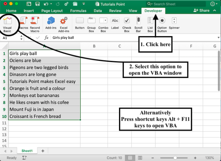Screen dimensions: 221x161
Task: Insert a Scroll Bar control
Action: [x=138, y=24]
